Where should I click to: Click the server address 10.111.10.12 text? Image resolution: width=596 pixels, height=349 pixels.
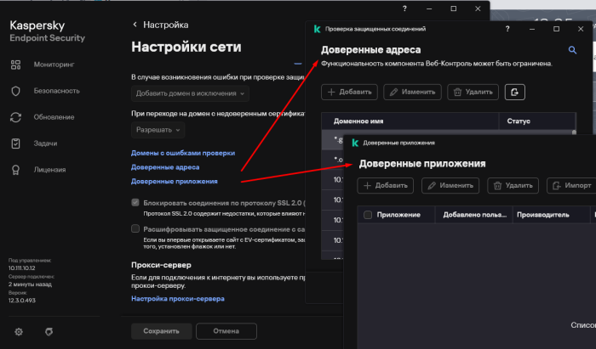click(x=21, y=268)
